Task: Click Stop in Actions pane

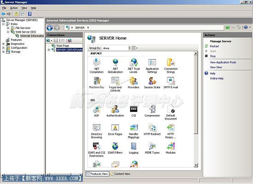Action: (213, 56)
